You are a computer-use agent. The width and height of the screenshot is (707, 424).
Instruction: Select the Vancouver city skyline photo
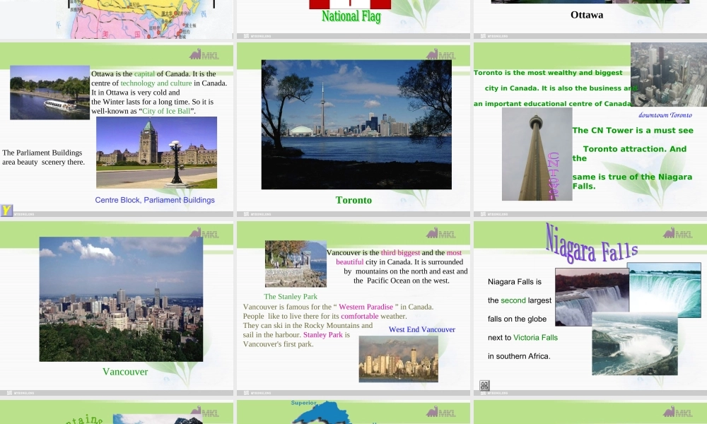pyautogui.click(x=121, y=299)
